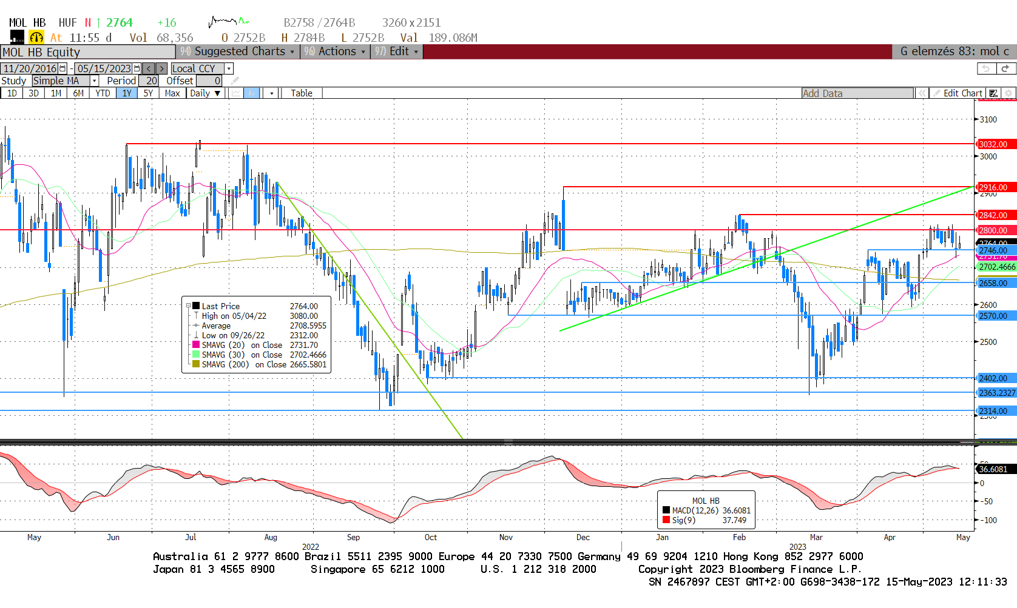The height and width of the screenshot is (608, 1017).
Task: Click the Add Data input field
Action: pos(857,93)
